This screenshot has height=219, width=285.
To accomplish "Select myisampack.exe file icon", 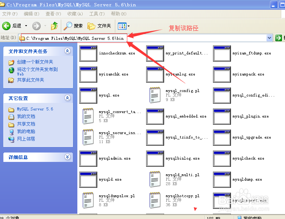I will 222,75.
